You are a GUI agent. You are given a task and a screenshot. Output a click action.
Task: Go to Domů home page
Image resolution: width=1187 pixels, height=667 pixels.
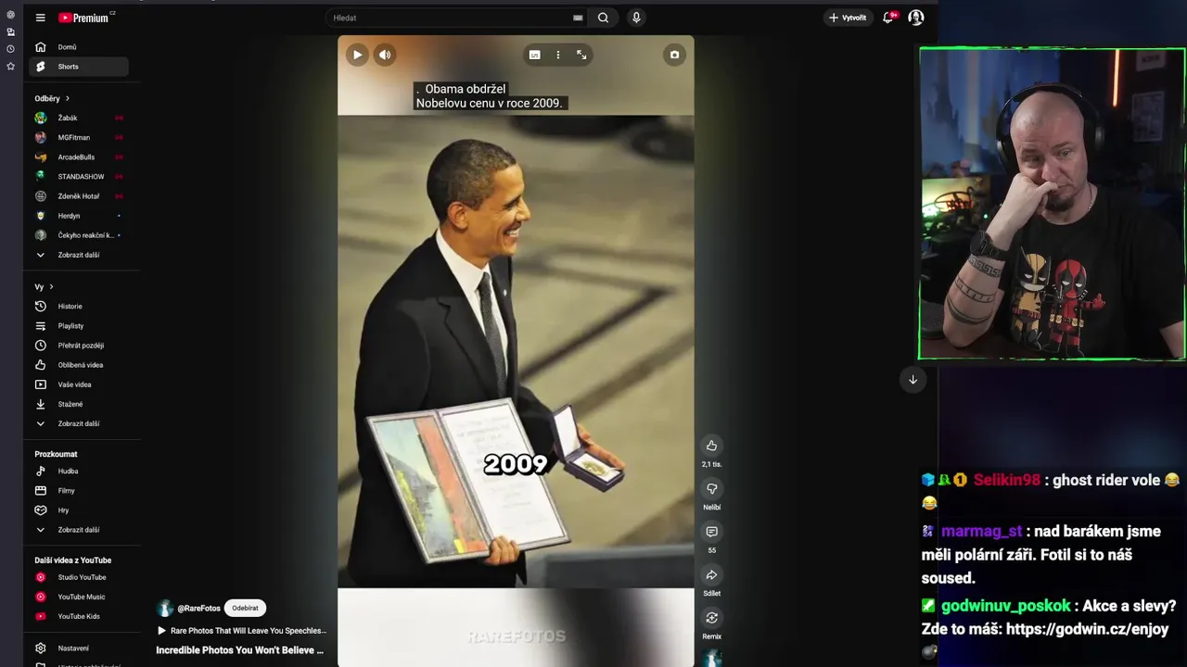click(x=79, y=47)
